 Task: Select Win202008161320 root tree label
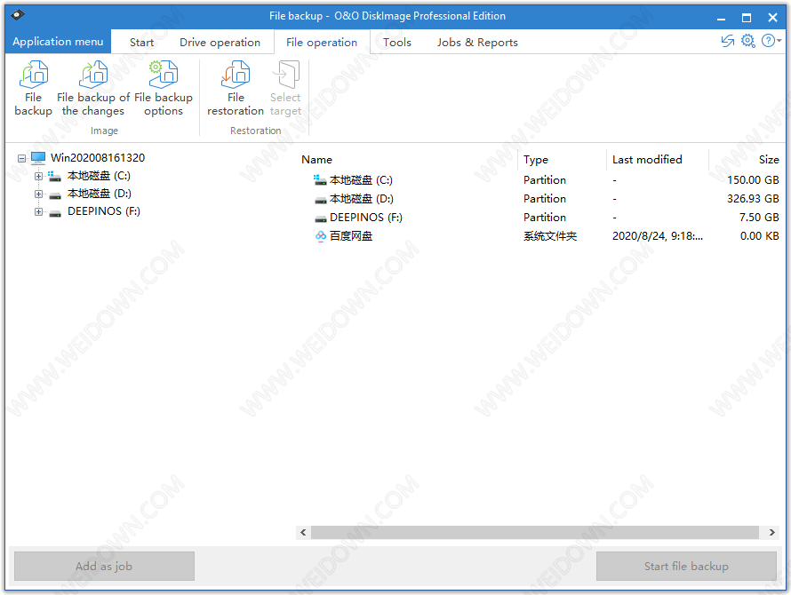(98, 158)
